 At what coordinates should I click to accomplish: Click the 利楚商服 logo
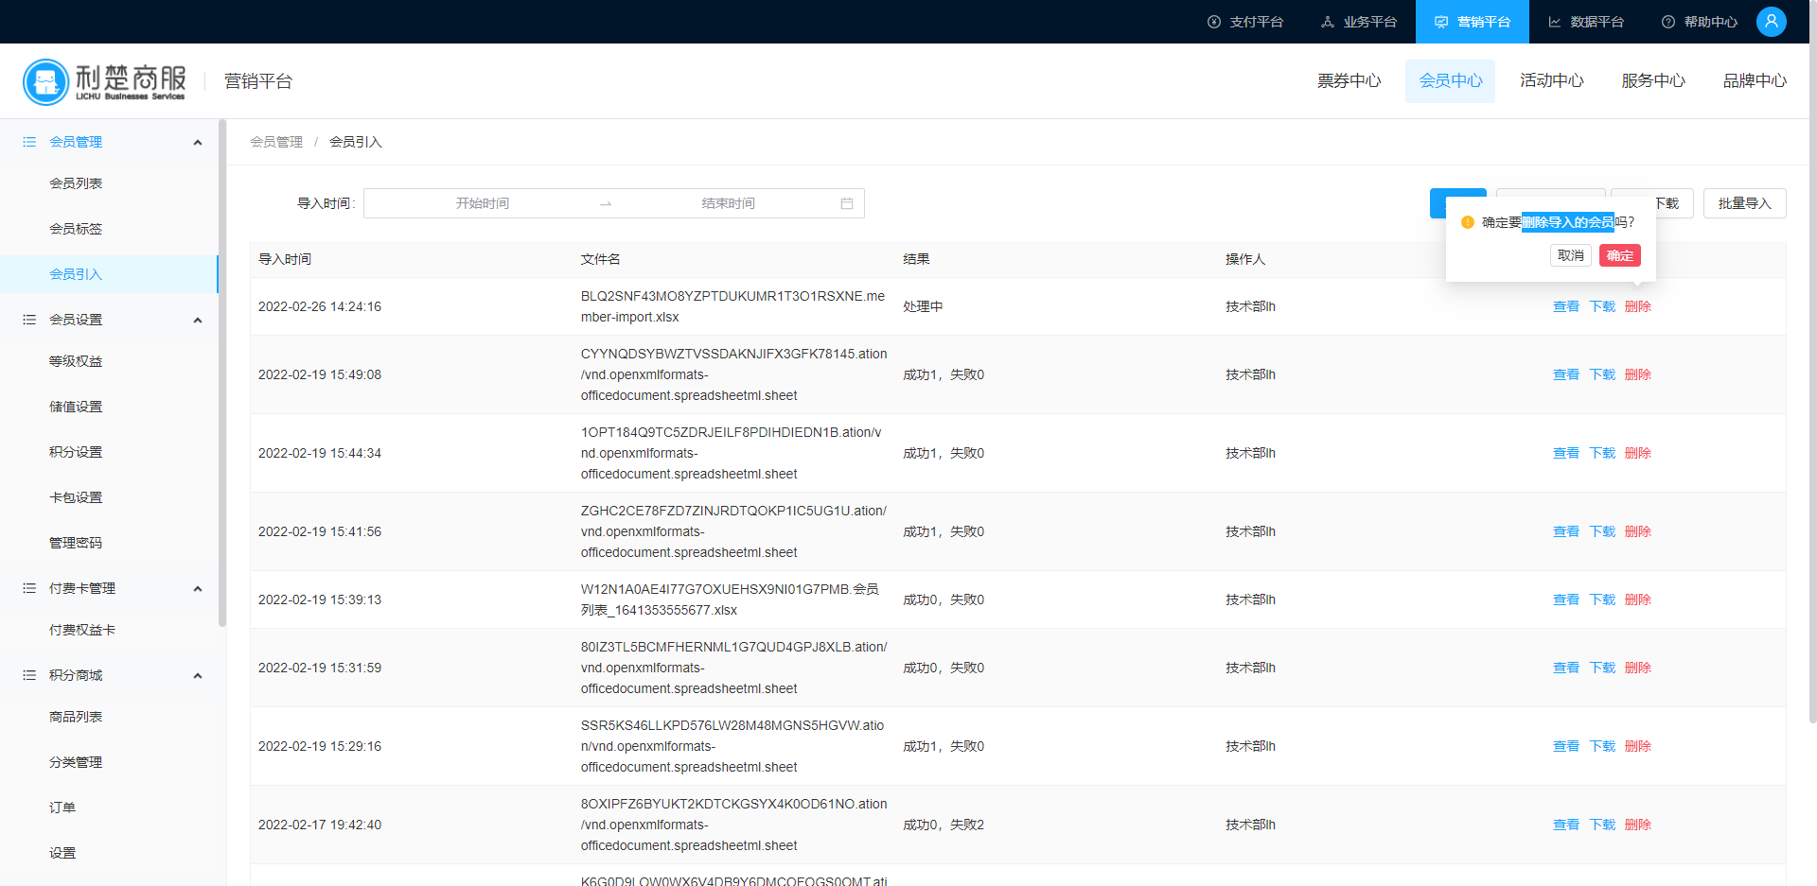pos(104,81)
